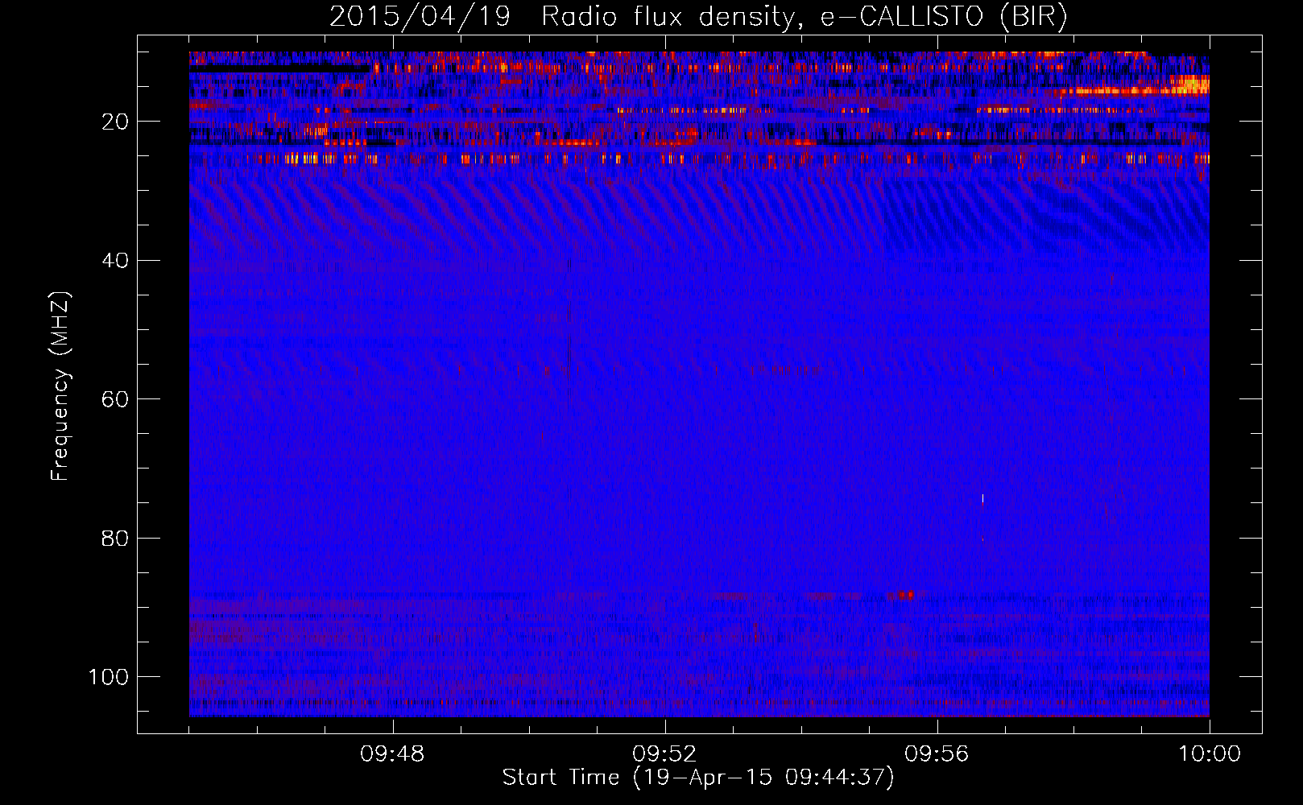Click the 'Start Time (19-Apr-15 09:44:37)' label
1303x805 pixels.
point(698,778)
